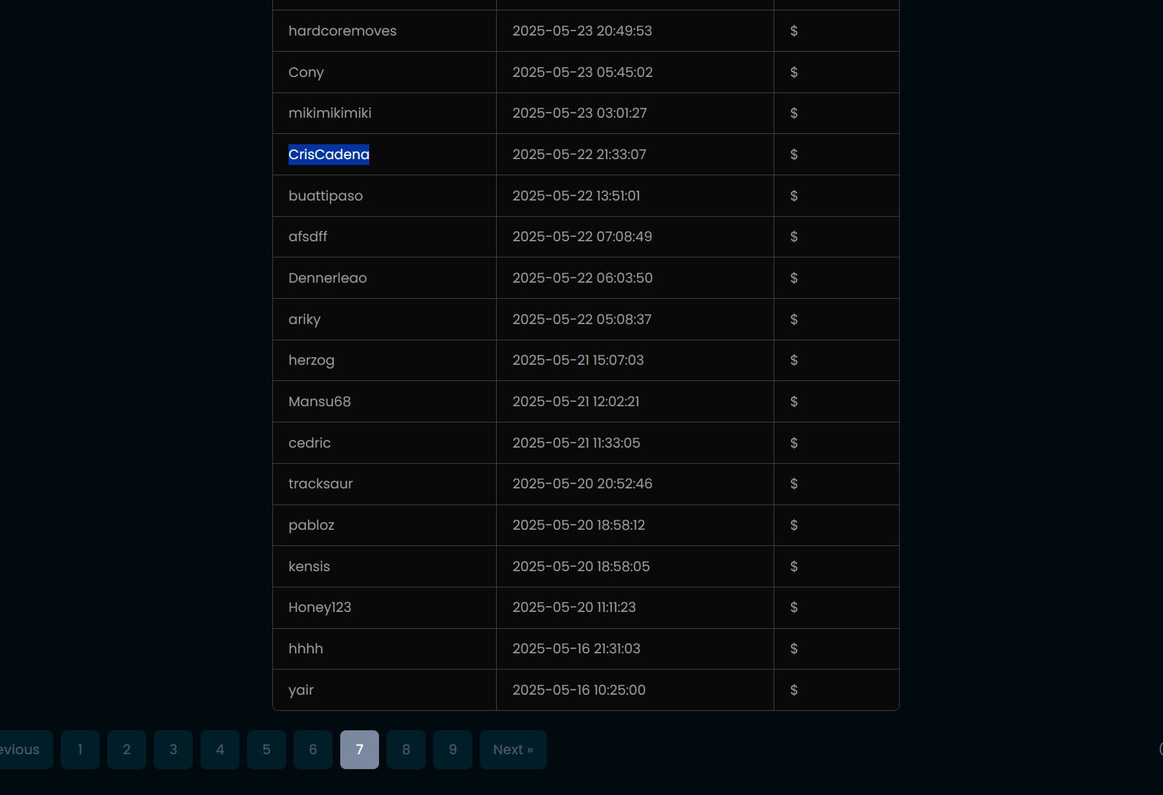Click username Mansu68
Screen dimensions: 1163x795
pos(320,402)
